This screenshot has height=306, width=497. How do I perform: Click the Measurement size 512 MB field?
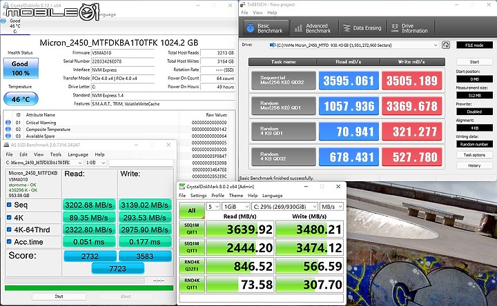click(x=474, y=95)
